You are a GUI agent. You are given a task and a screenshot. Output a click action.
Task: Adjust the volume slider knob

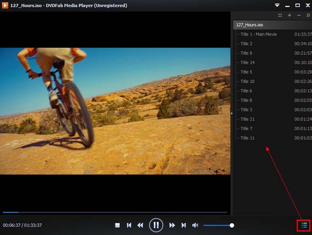232,225
